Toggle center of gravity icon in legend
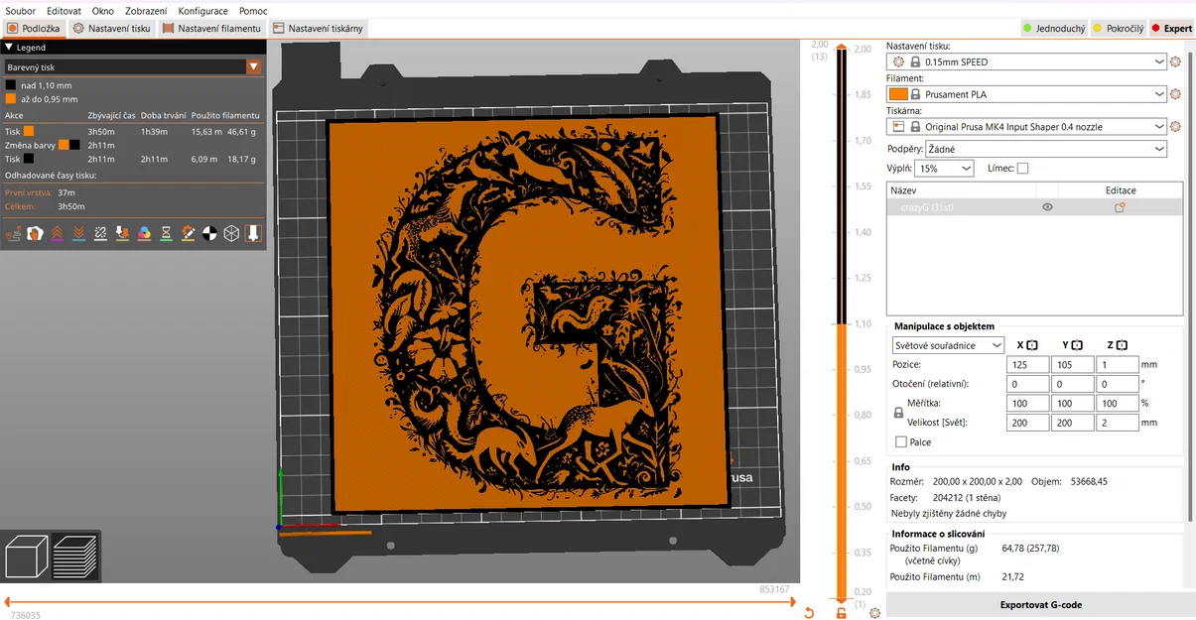 [x=209, y=233]
